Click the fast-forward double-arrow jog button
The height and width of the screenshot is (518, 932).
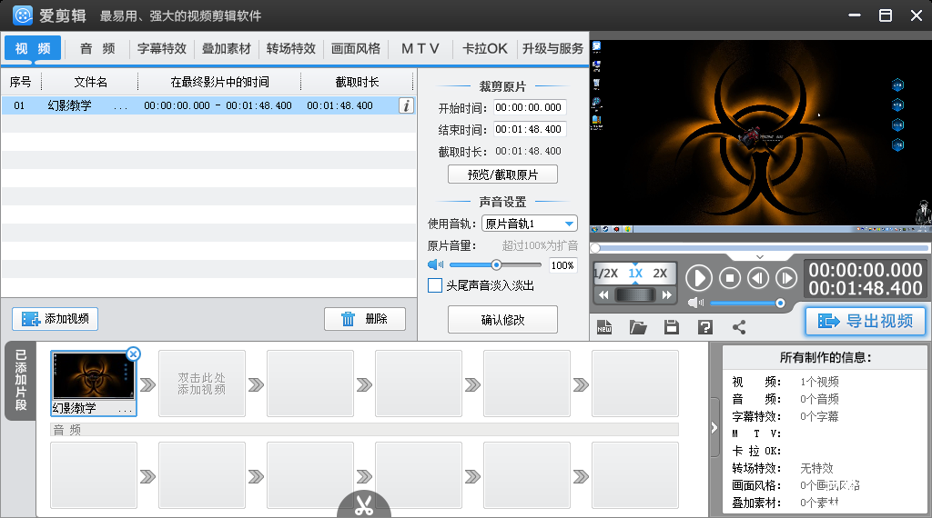coord(667,295)
